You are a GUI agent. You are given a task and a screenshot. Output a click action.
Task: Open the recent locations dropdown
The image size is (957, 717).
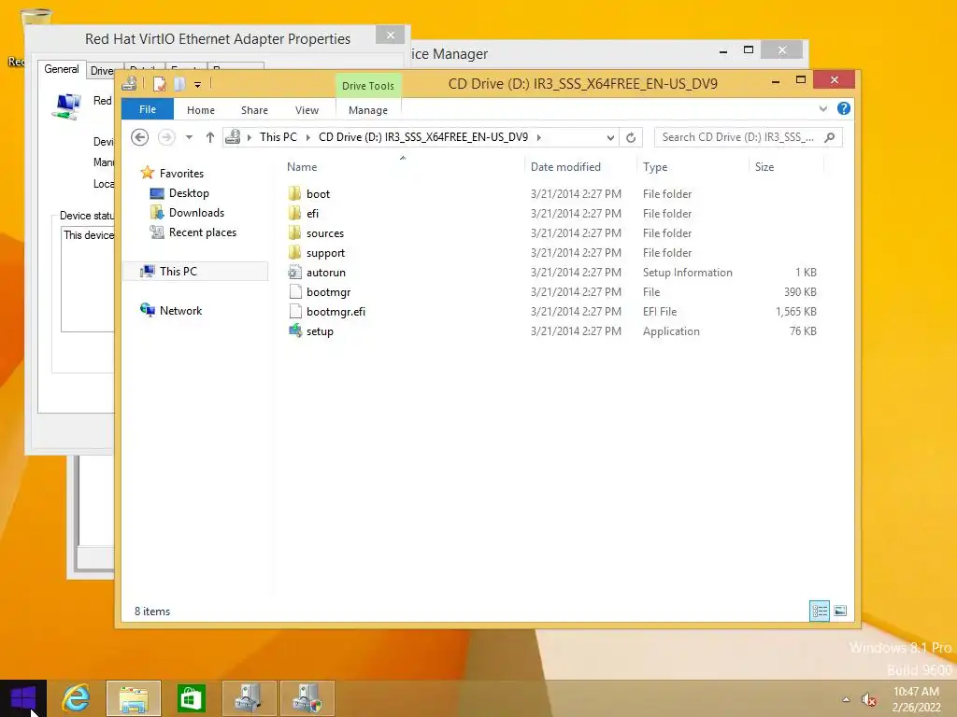pos(189,137)
